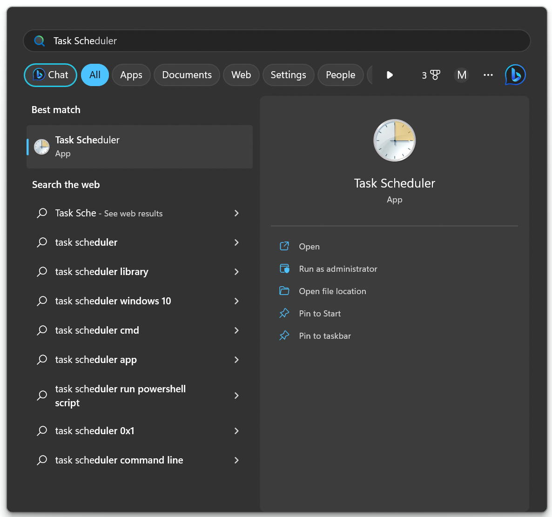Select Open file location
This screenshot has height=517, width=552.
(332, 291)
